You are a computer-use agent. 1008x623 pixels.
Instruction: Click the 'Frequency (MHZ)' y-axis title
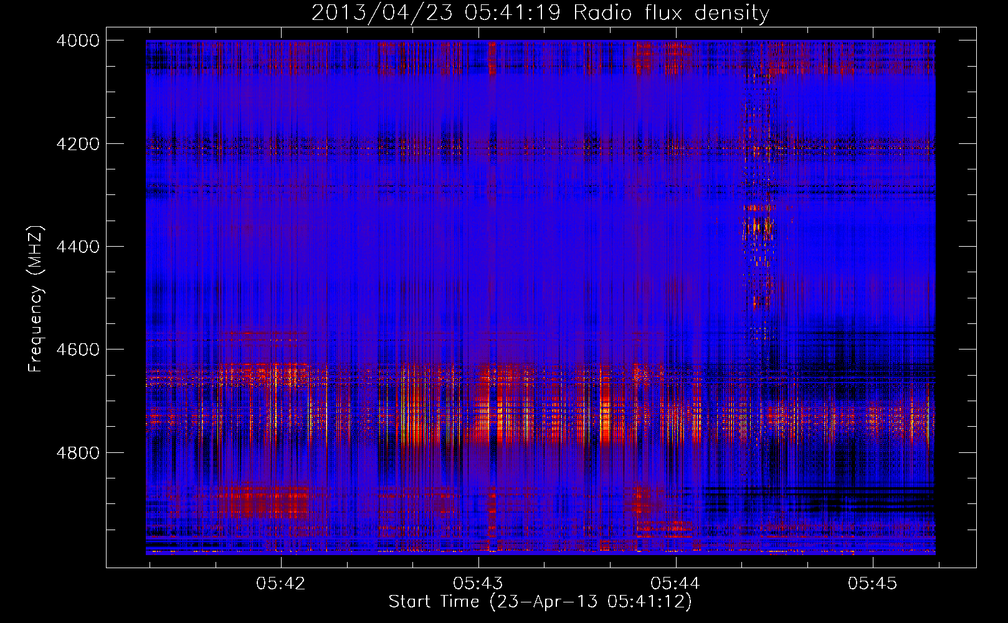[x=36, y=298]
